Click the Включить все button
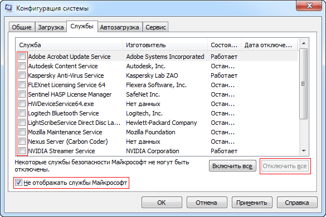The width and height of the screenshot is (326, 217). click(232, 166)
